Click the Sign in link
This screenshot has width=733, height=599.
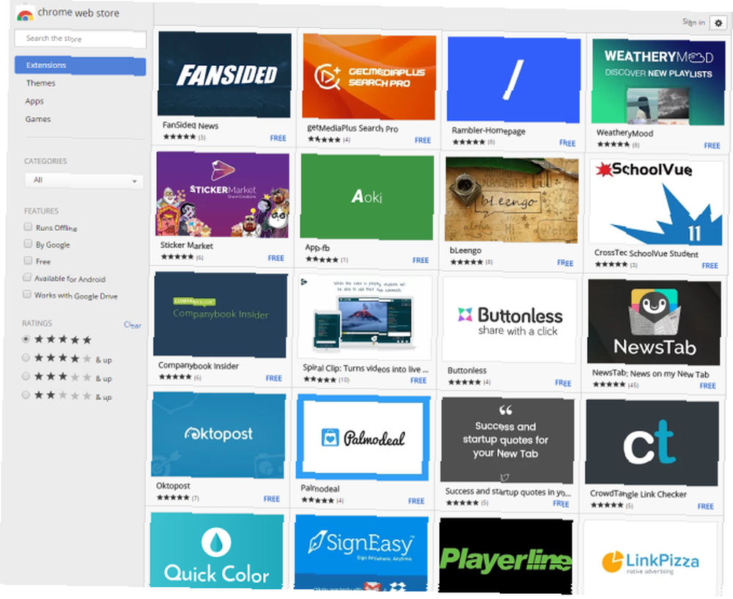pyautogui.click(x=693, y=22)
